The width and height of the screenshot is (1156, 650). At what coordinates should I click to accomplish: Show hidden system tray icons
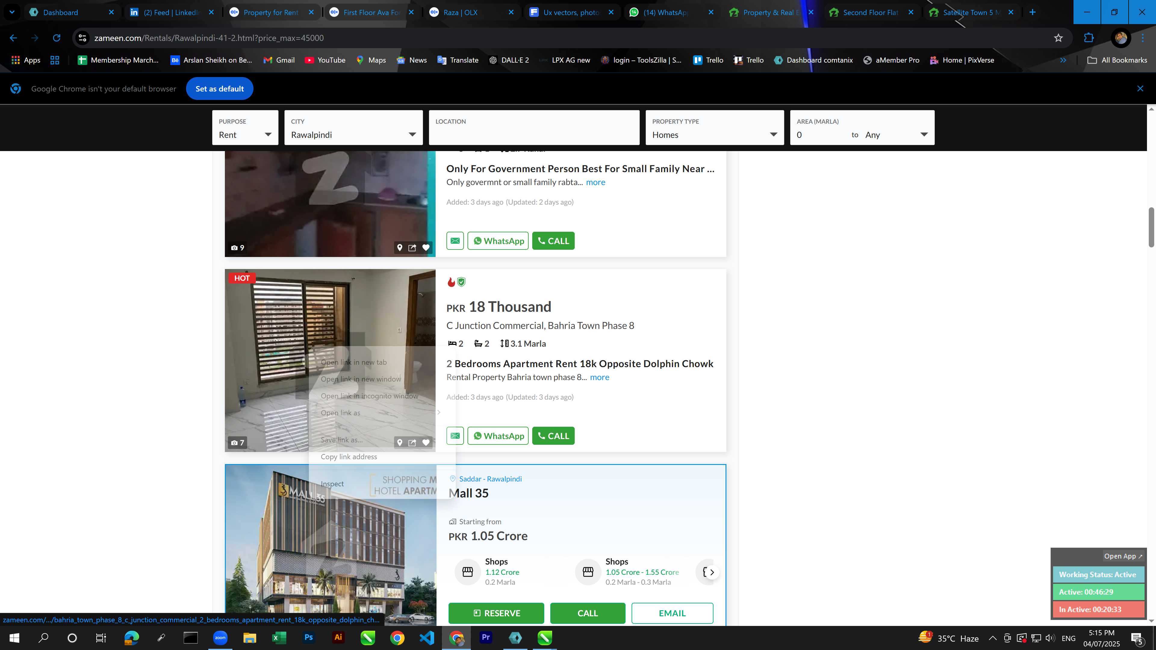(x=992, y=638)
